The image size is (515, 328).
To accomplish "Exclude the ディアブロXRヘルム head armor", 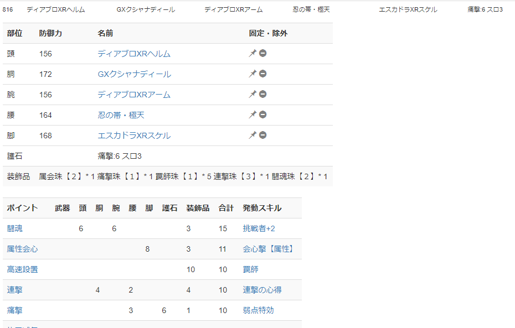I will click(262, 53).
